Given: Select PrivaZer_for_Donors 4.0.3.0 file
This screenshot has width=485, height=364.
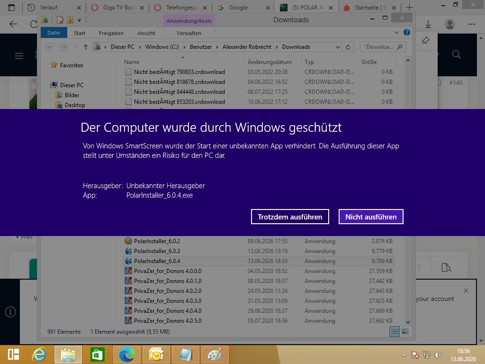Looking at the screenshot, I should pos(167,301).
